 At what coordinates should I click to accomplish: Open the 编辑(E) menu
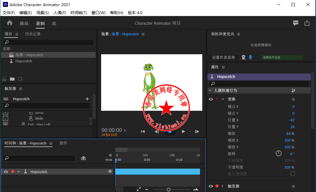pyautogui.click(x=25, y=13)
